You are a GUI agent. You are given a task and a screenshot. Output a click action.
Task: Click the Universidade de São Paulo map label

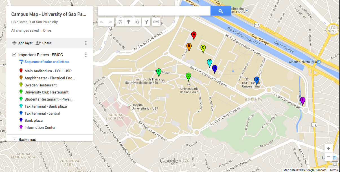pos(189,90)
